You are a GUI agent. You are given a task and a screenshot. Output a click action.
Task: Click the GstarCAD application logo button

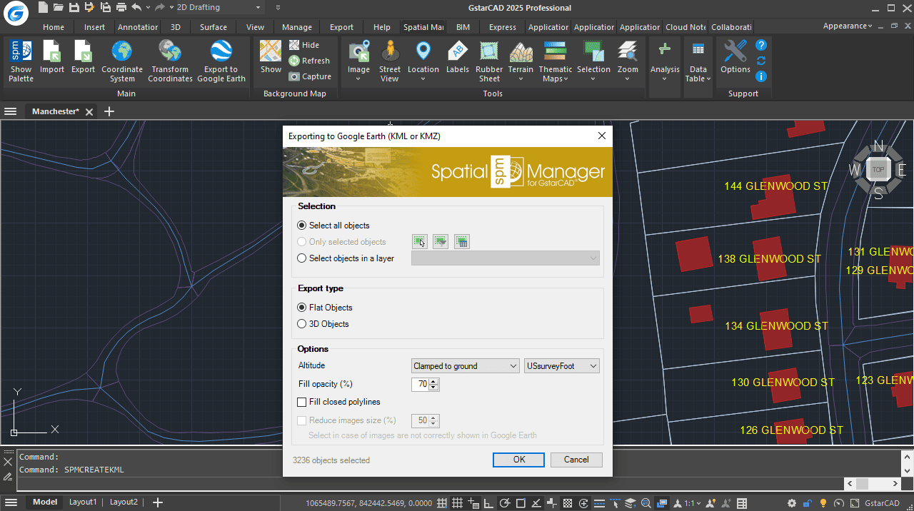pos(15,12)
